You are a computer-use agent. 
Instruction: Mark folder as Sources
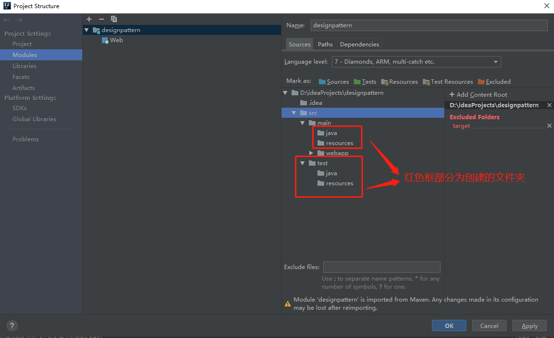click(334, 81)
